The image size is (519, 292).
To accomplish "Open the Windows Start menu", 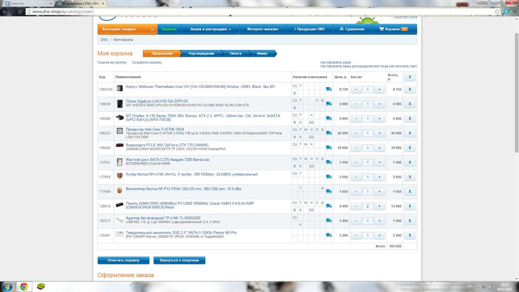I will [x=7, y=286].
